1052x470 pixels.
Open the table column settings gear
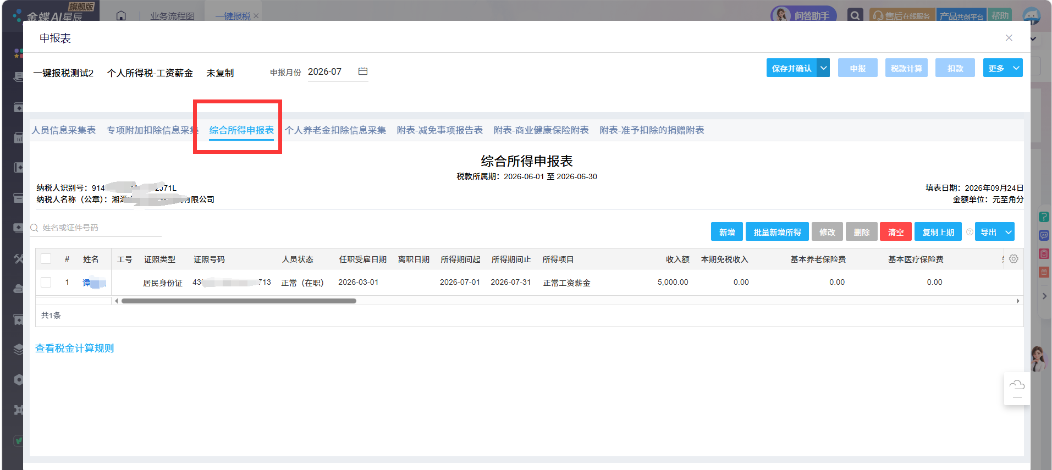1014,259
